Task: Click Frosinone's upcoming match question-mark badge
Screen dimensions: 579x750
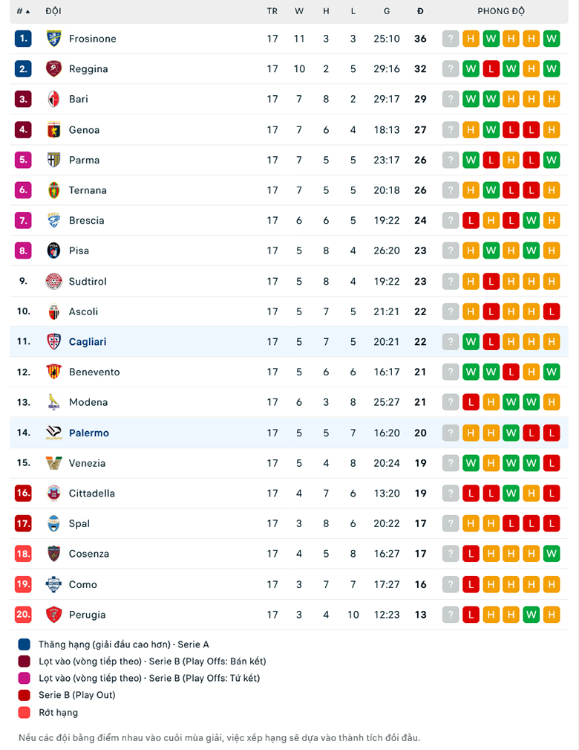Action: pyautogui.click(x=451, y=39)
